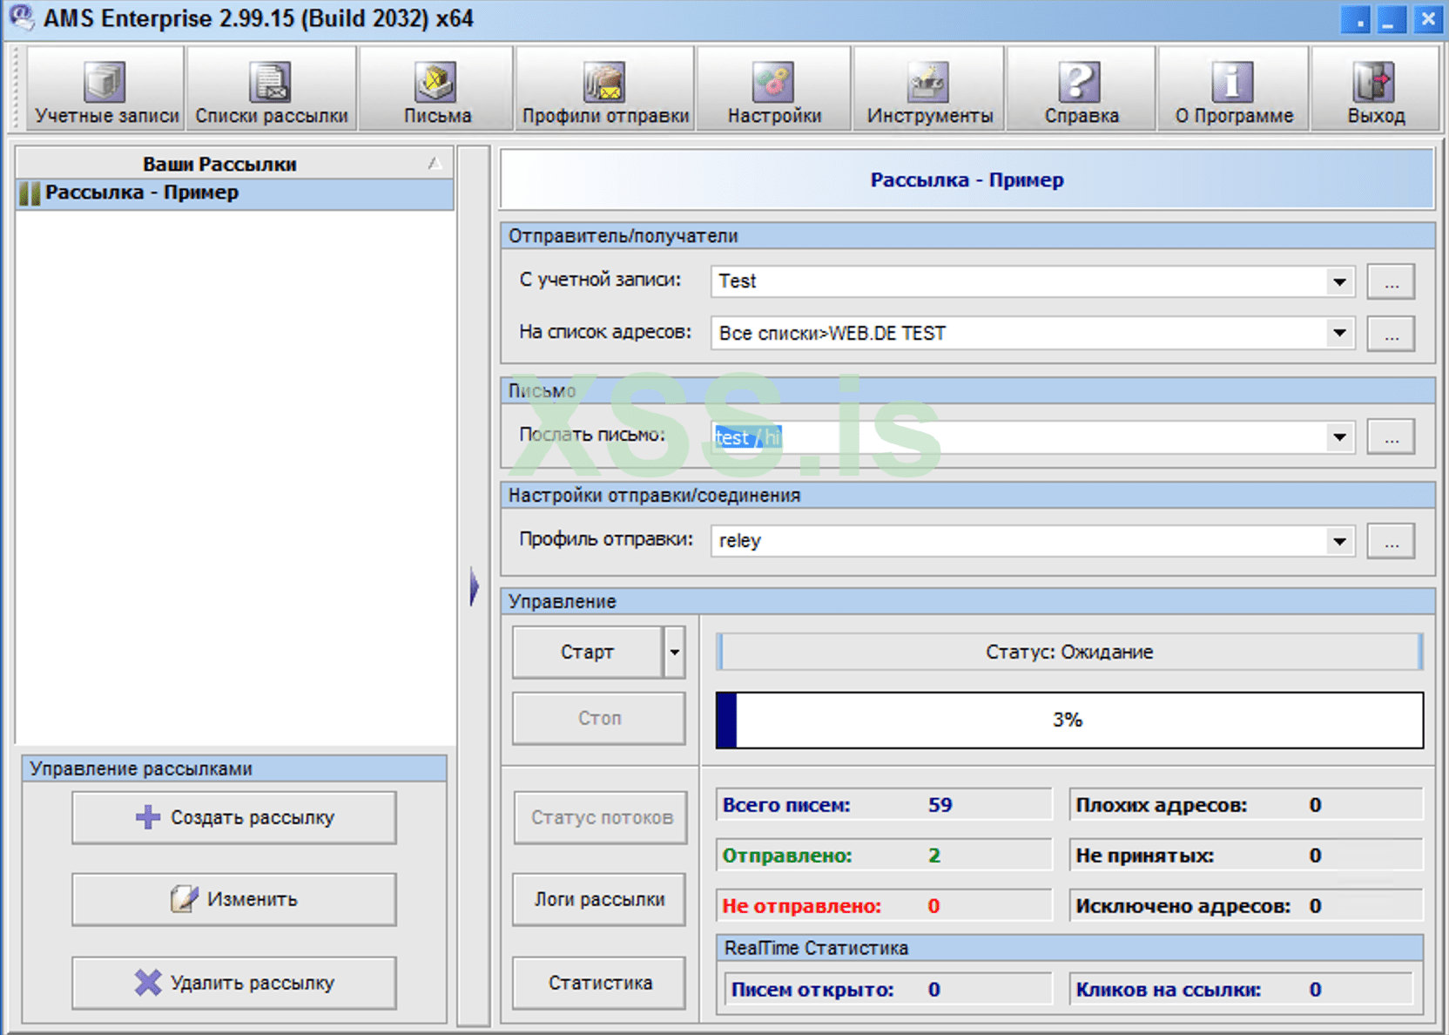This screenshot has width=1449, height=1035.
Task: Open the arrow next to Старт button
Action: (674, 653)
